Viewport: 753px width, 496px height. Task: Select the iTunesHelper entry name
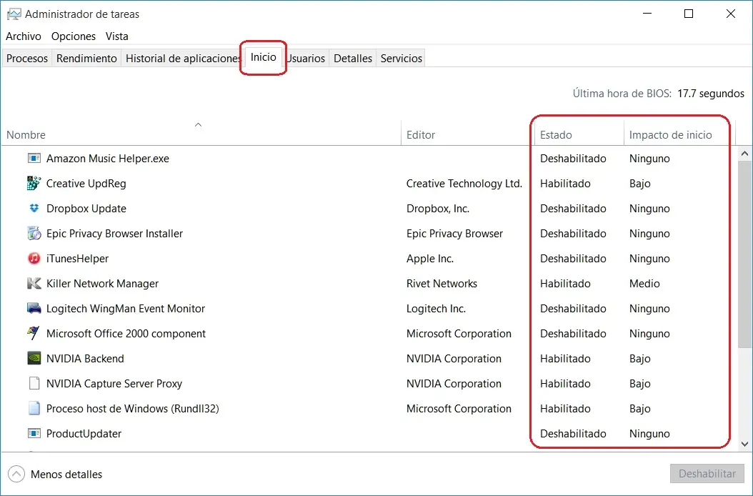pyautogui.click(x=77, y=259)
